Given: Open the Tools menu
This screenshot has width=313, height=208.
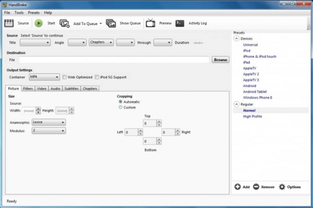Looking at the screenshot, I should pos(19,13).
